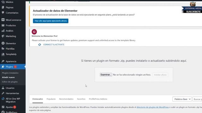Click the Comentarios speech bubble icon
Screen dimensions: 202x113
(3, 13)
